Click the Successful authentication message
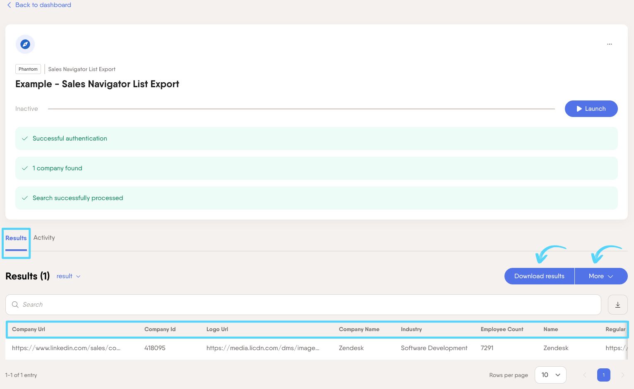This screenshot has height=389, width=634. pos(317,138)
